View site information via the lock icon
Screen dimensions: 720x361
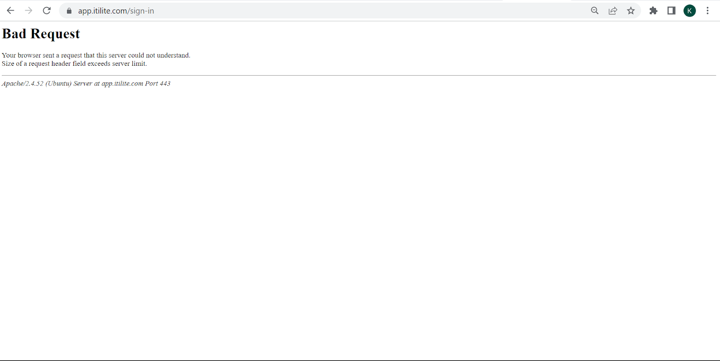[69, 11]
